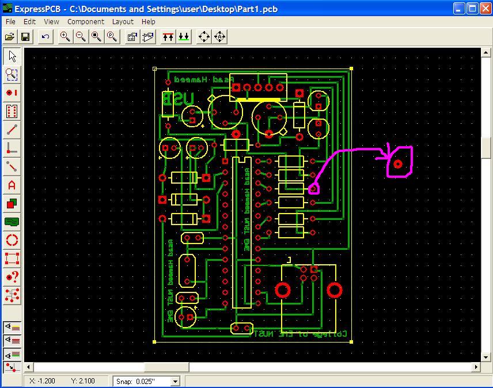Image resolution: width=493 pixels, height=388 pixels.
Task: Click the Save file icon
Action: coord(25,37)
